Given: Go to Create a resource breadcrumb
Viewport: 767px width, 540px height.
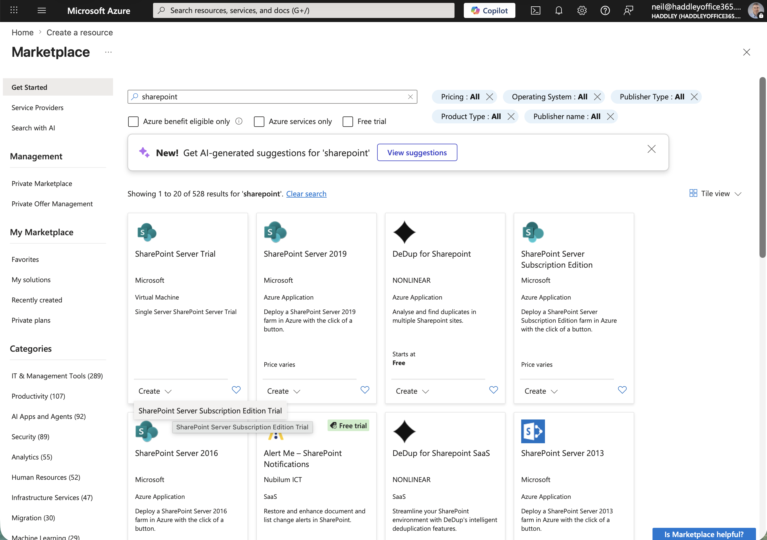Looking at the screenshot, I should (79, 32).
